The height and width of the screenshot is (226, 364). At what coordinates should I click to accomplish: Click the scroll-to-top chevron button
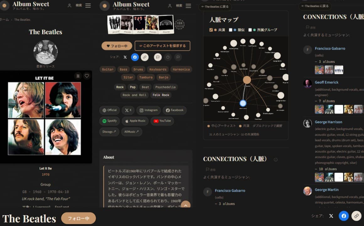185,205
